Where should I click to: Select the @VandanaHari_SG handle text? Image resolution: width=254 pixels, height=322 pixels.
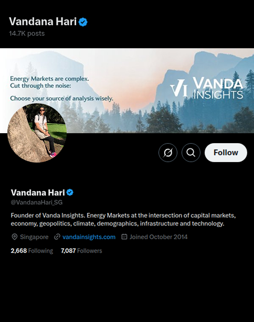click(37, 202)
